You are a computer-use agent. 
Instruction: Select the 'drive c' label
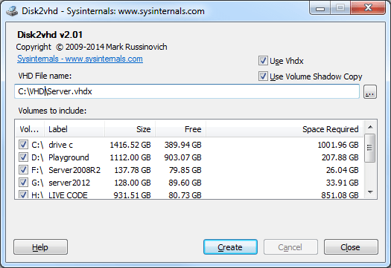pos(60,145)
